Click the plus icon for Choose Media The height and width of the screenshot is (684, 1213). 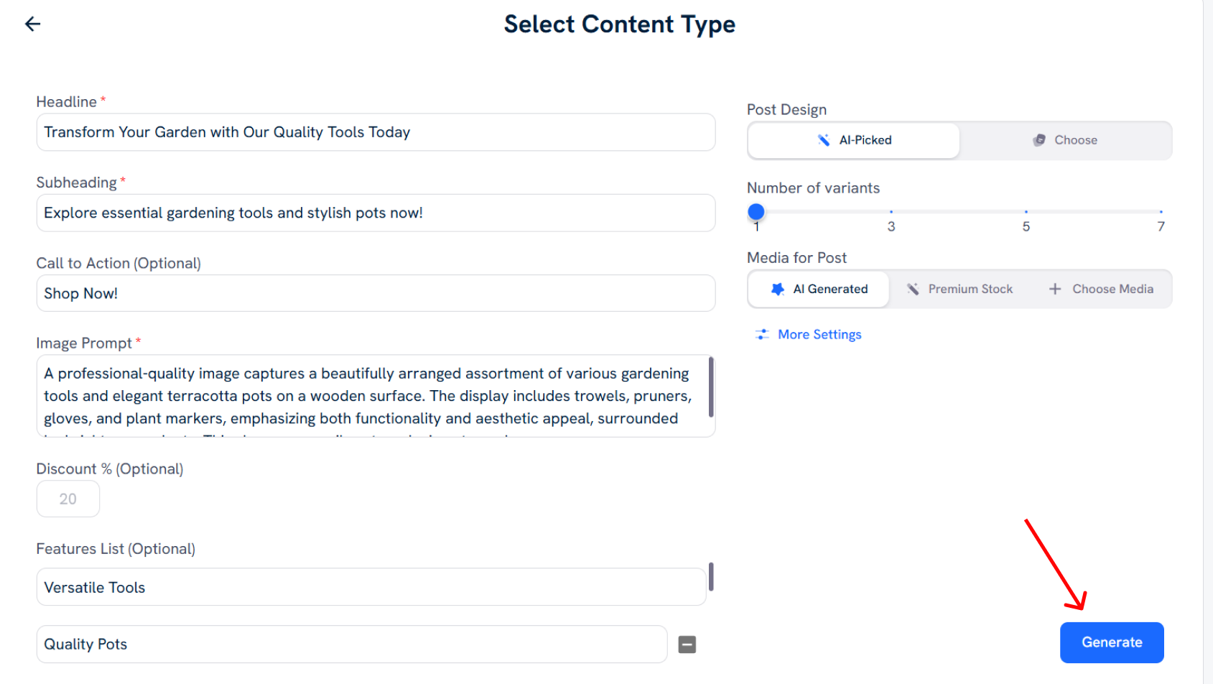point(1055,289)
